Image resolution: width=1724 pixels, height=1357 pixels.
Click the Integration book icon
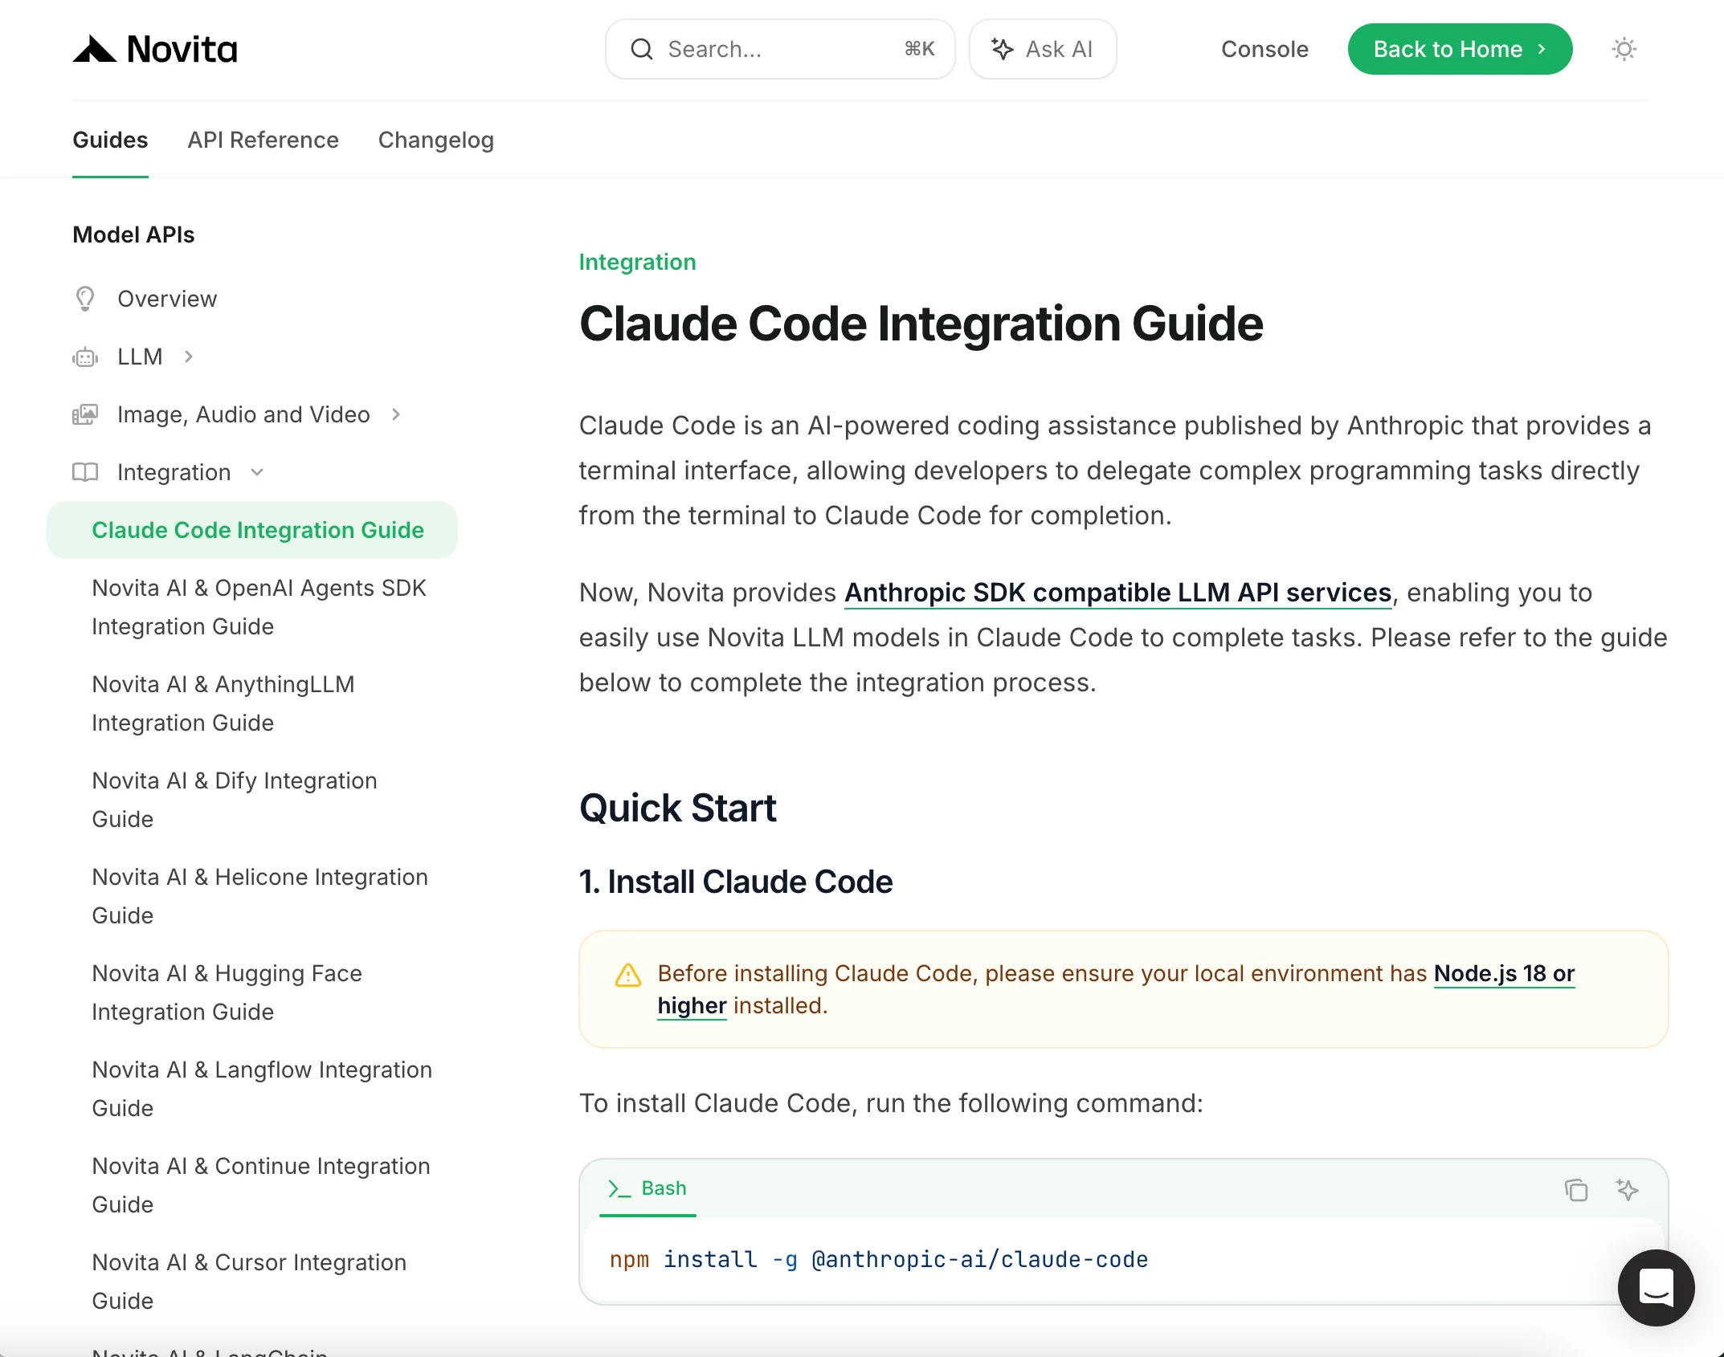(x=85, y=472)
